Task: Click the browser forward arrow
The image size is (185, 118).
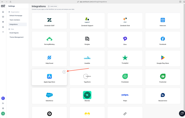Action: click(x=6, y=2)
